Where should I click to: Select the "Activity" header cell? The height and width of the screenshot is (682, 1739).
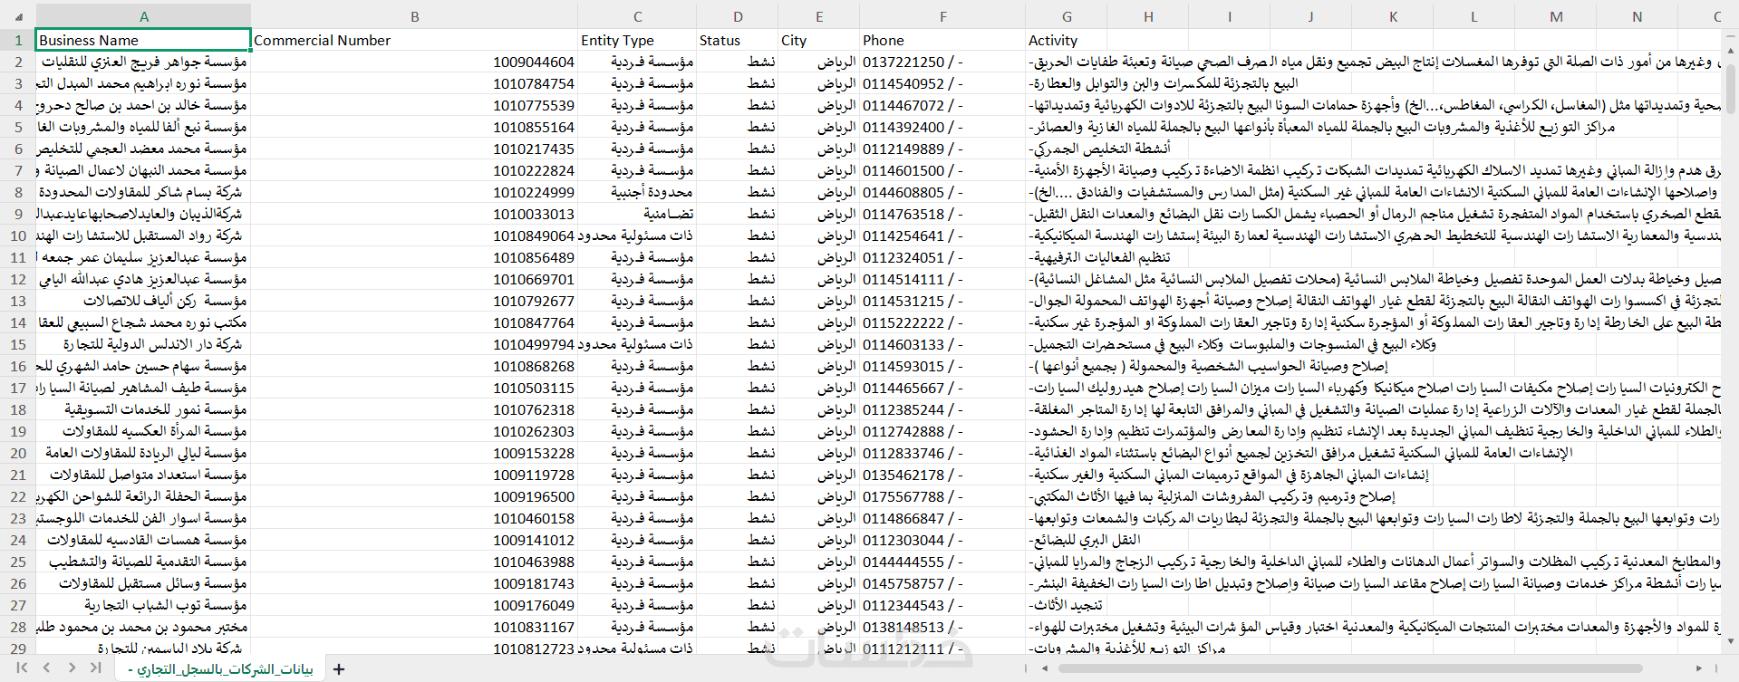pyautogui.click(x=1067, y=40)
